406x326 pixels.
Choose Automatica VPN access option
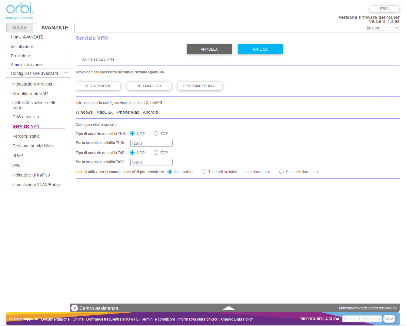tap(170, 172)
